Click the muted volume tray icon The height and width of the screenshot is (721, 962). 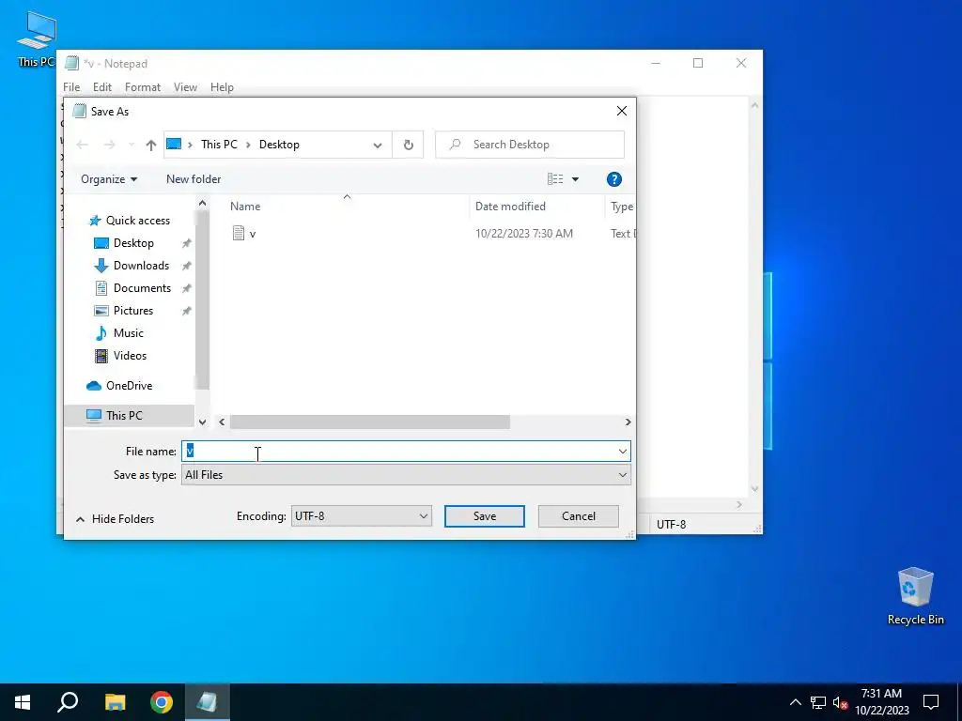[x=840, y=702]
